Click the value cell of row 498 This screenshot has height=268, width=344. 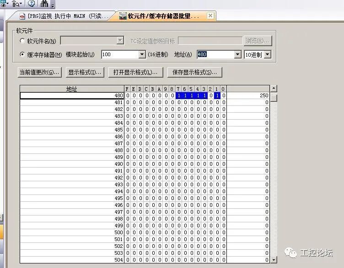pyautogui.click(x=248, y=219)
